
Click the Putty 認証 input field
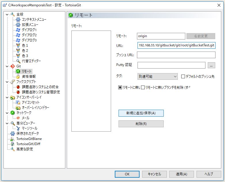pos(171,65)
